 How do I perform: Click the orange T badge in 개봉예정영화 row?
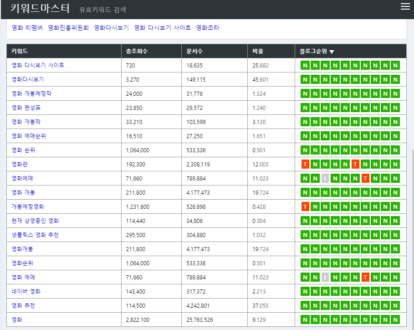[x=305, y=206]
